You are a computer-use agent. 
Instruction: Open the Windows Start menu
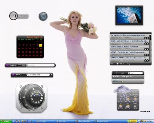(6, 121)
